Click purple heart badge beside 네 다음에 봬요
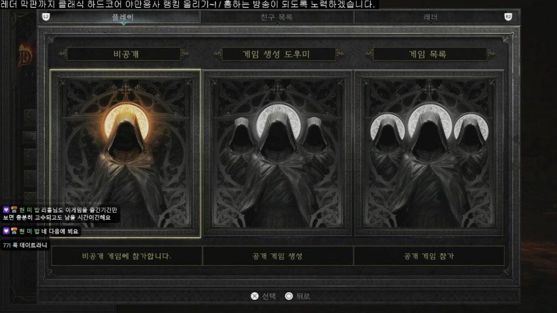Viewport: 557px width, 313px height. (6, 231)
